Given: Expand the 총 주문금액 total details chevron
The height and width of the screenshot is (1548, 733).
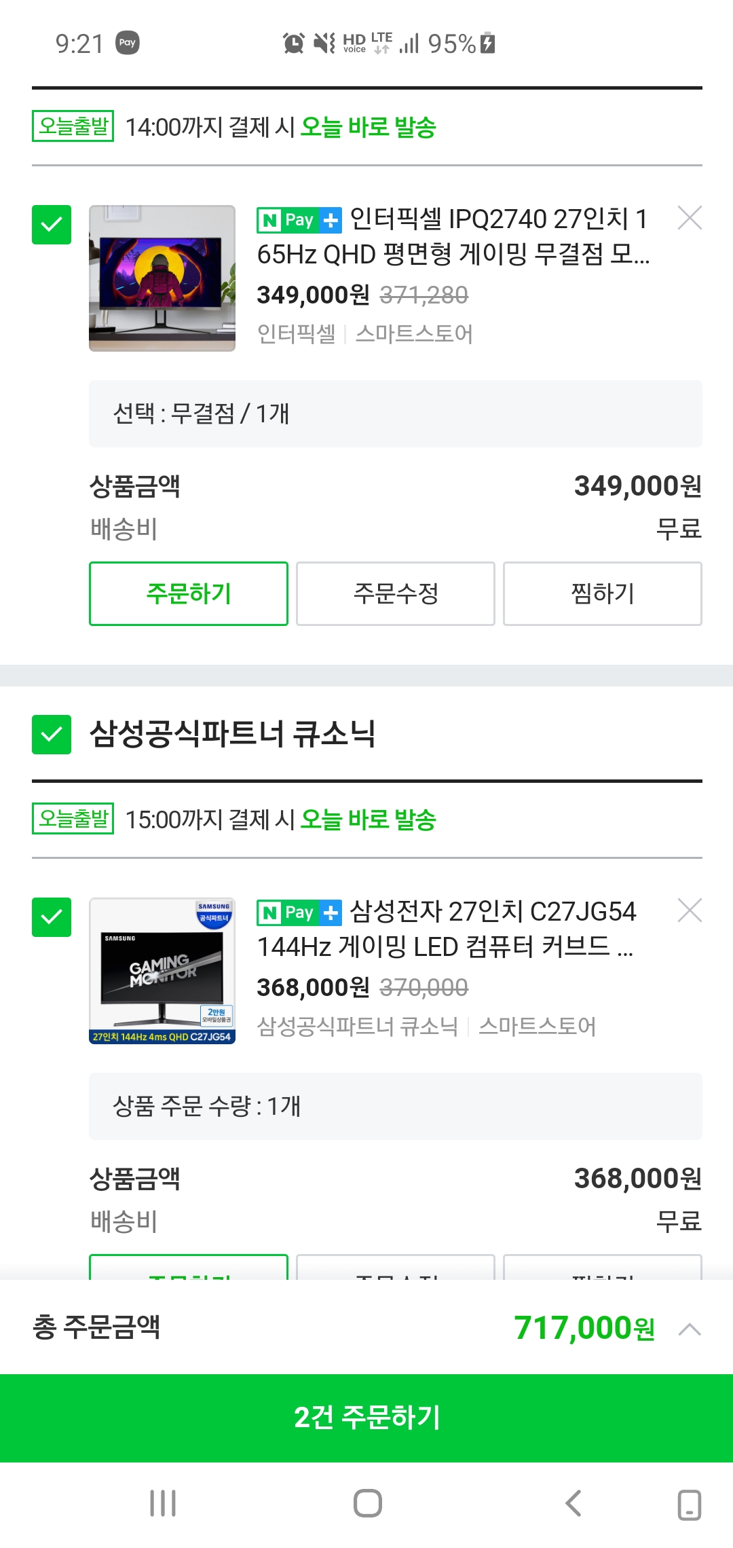Looking at the screenshot, I should coord(690,1329).
